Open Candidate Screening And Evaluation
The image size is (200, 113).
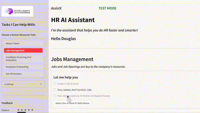pyautogui.click(x=18, y=59)
